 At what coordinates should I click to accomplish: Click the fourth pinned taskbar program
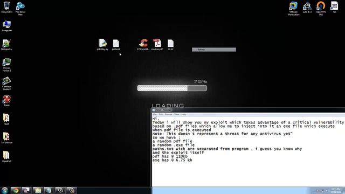click(x=49, y=190)
